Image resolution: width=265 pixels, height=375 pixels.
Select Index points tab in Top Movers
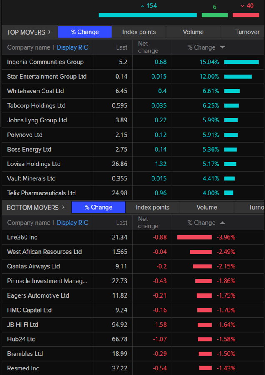139,32
